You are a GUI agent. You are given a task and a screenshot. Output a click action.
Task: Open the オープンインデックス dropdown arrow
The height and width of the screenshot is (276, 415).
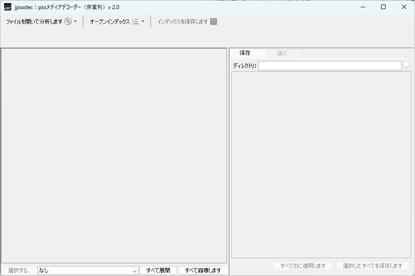pyautogui.click(x=143, y=21)
